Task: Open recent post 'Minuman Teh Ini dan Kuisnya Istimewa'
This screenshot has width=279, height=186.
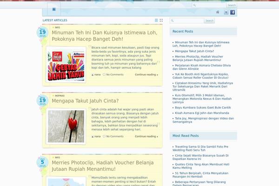Action: [x=201, y=44]
